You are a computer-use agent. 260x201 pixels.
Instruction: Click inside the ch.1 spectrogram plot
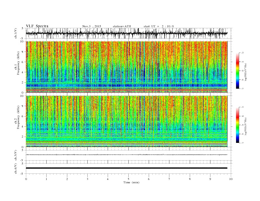point(127,67)
